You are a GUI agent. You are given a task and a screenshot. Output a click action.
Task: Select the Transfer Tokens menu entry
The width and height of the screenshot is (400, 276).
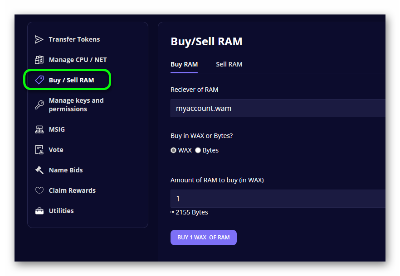pyautogui.click(x=74, y=39)
